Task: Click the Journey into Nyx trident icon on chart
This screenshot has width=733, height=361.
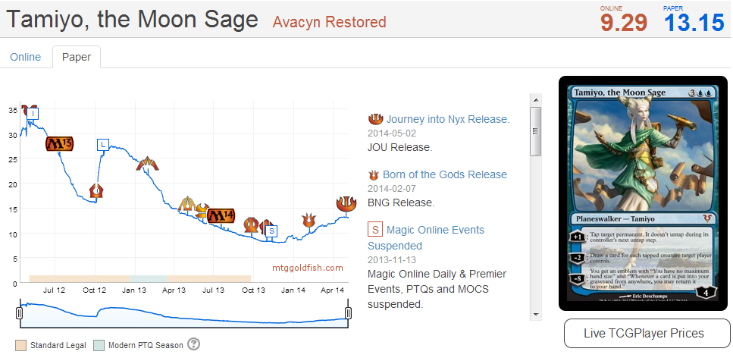Action: pos(345,203)
